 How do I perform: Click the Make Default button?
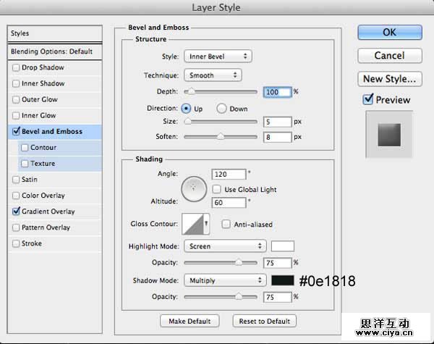click(x=189, y=321)
